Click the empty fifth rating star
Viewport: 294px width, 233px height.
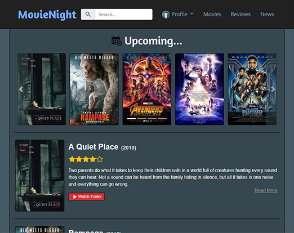[100, 159]
